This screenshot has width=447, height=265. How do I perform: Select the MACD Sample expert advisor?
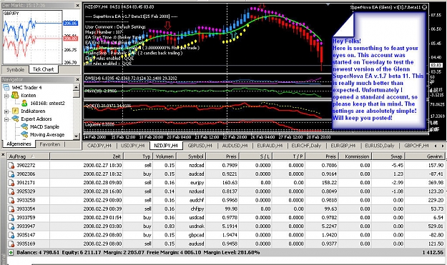click(44, 127)
